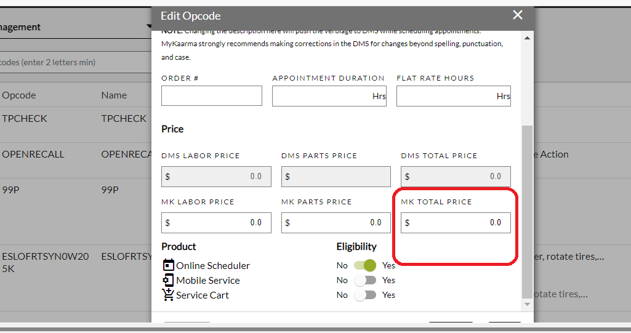Click the MK Total Price field
Screen dimensions: 631x333
pos(456,223)
